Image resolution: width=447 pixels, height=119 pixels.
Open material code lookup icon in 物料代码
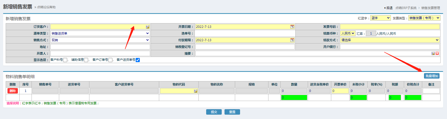pyautogui.click(x=196, y=91)
